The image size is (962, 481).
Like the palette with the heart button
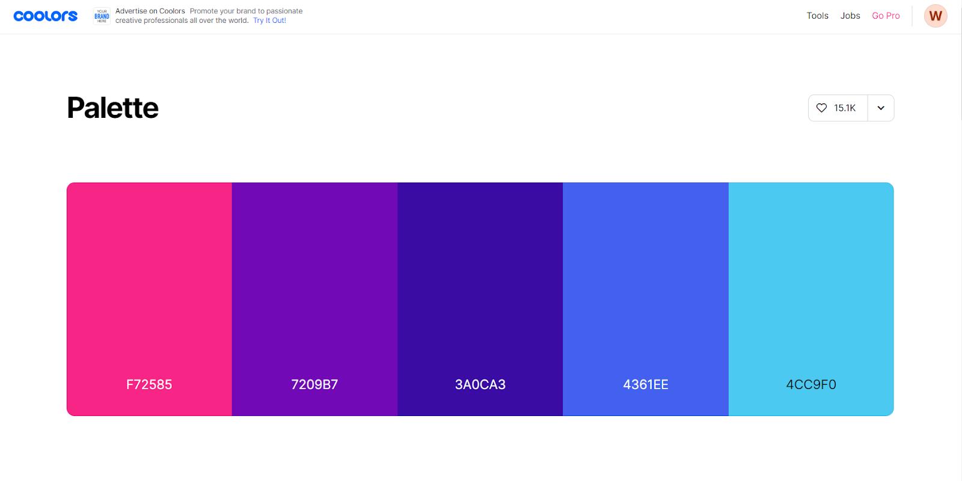838,108
